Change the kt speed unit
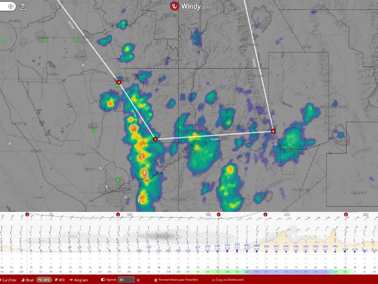 coord(138,280)
